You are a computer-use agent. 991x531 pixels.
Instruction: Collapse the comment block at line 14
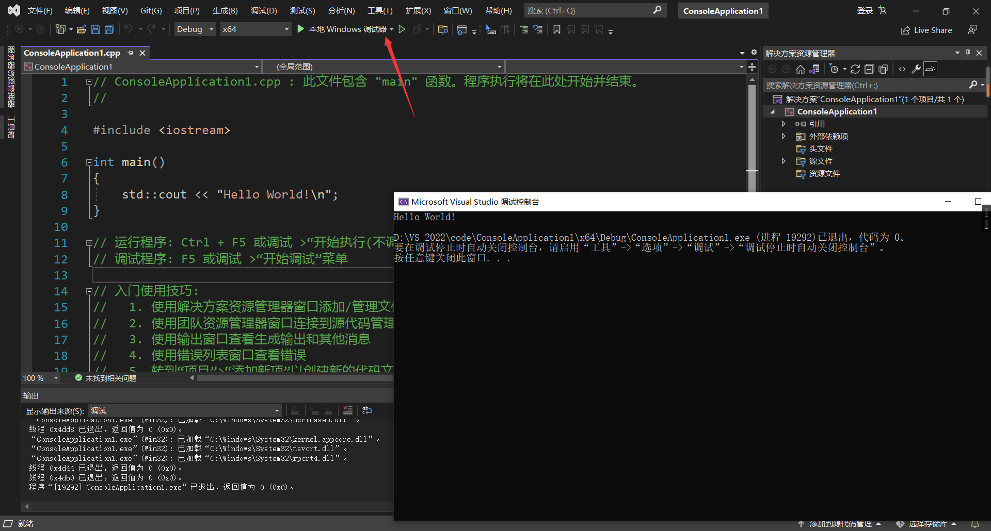tap(89, 291)
